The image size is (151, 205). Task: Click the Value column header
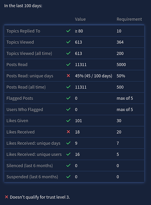pos(80,19)
